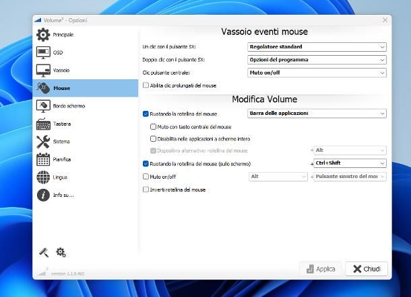Click the Principale gear icon

click(x=43, y=35)
